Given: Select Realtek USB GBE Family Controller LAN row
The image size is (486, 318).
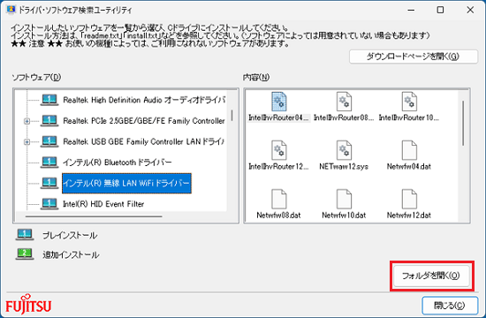Looking at the screenshot, I should [143, 141].
